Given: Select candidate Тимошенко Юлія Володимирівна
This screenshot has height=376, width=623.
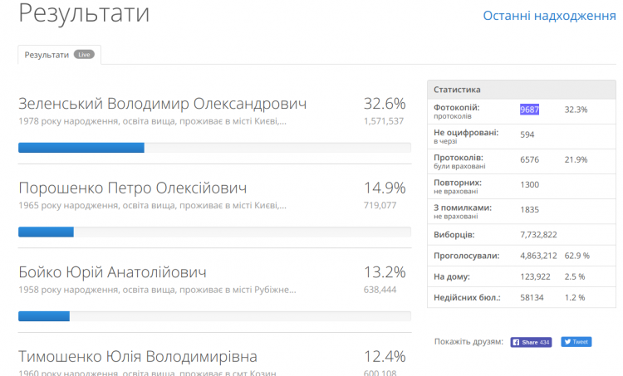Looking at the screenshot, I should [138, 357].
